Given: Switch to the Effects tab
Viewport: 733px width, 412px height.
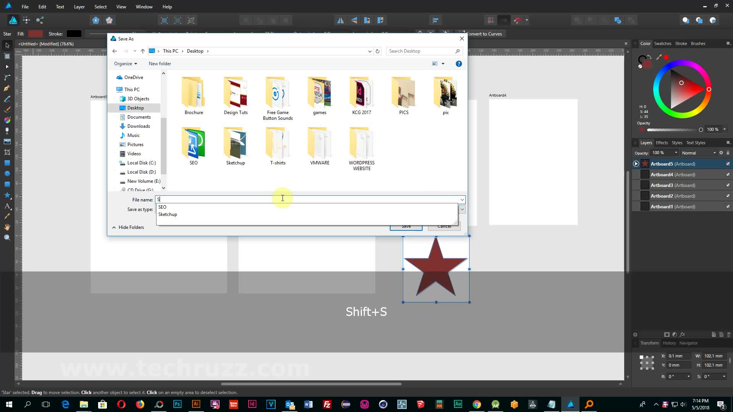Looking at the screenshot, I should point(662,143).
